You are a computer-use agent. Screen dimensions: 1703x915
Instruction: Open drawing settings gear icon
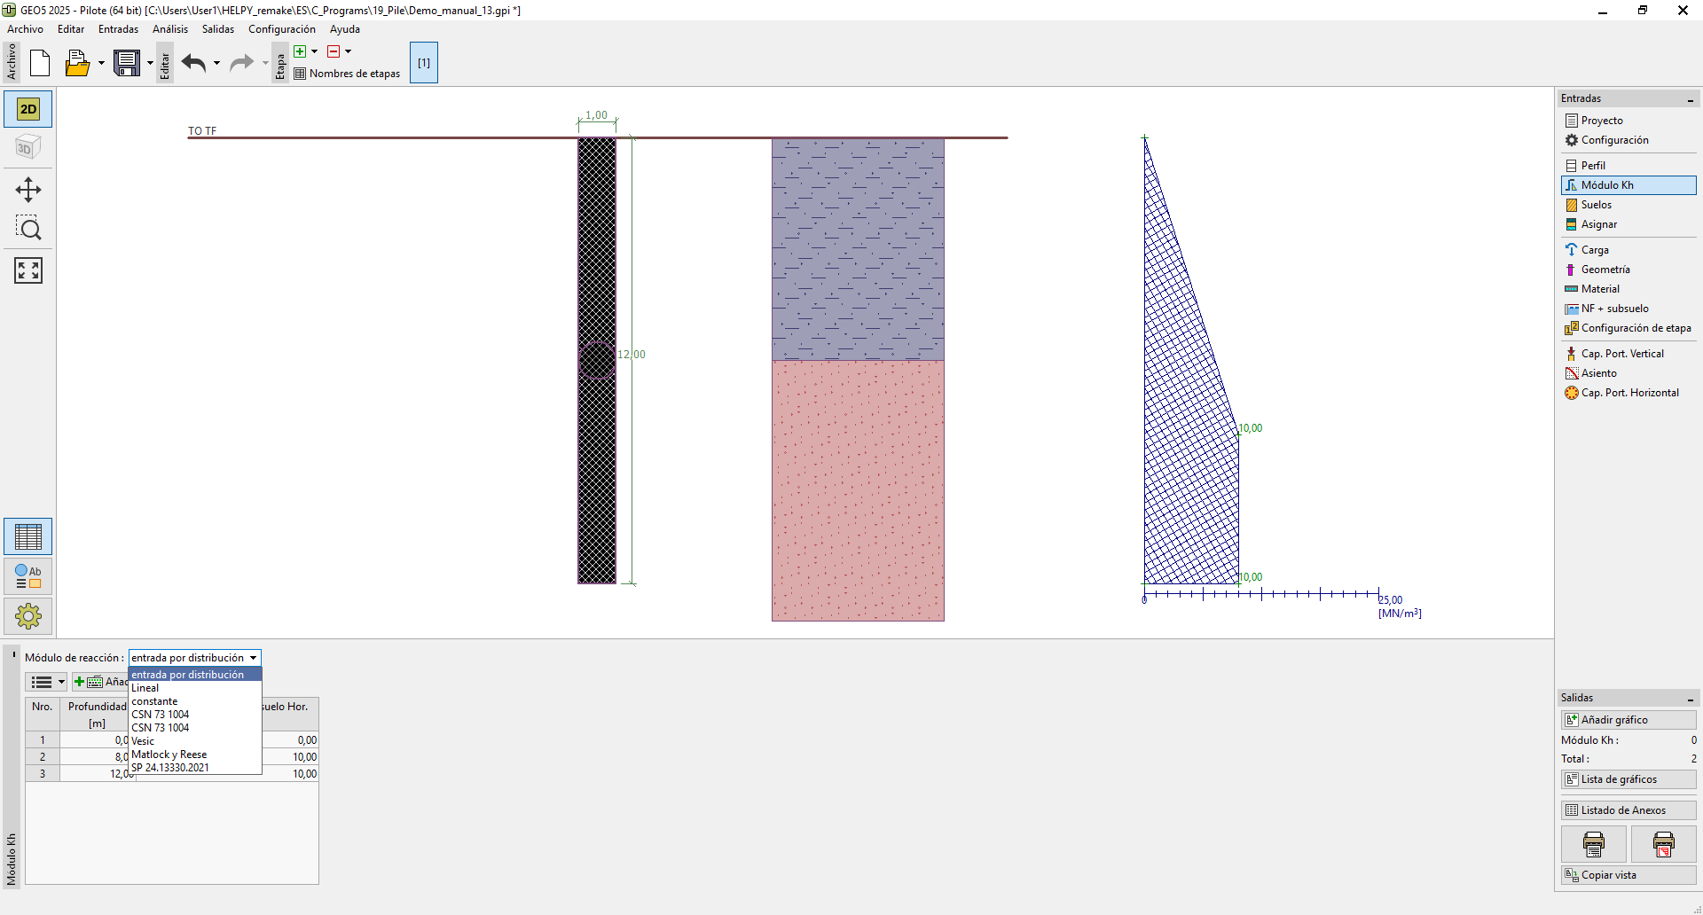(x=28, y=616)
